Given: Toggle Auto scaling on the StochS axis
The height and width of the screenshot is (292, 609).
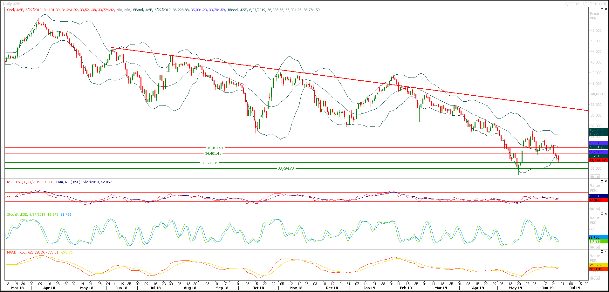Looking at the screenshot, I should click(595, 247).
